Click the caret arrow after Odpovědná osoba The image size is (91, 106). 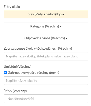[66, 39]
